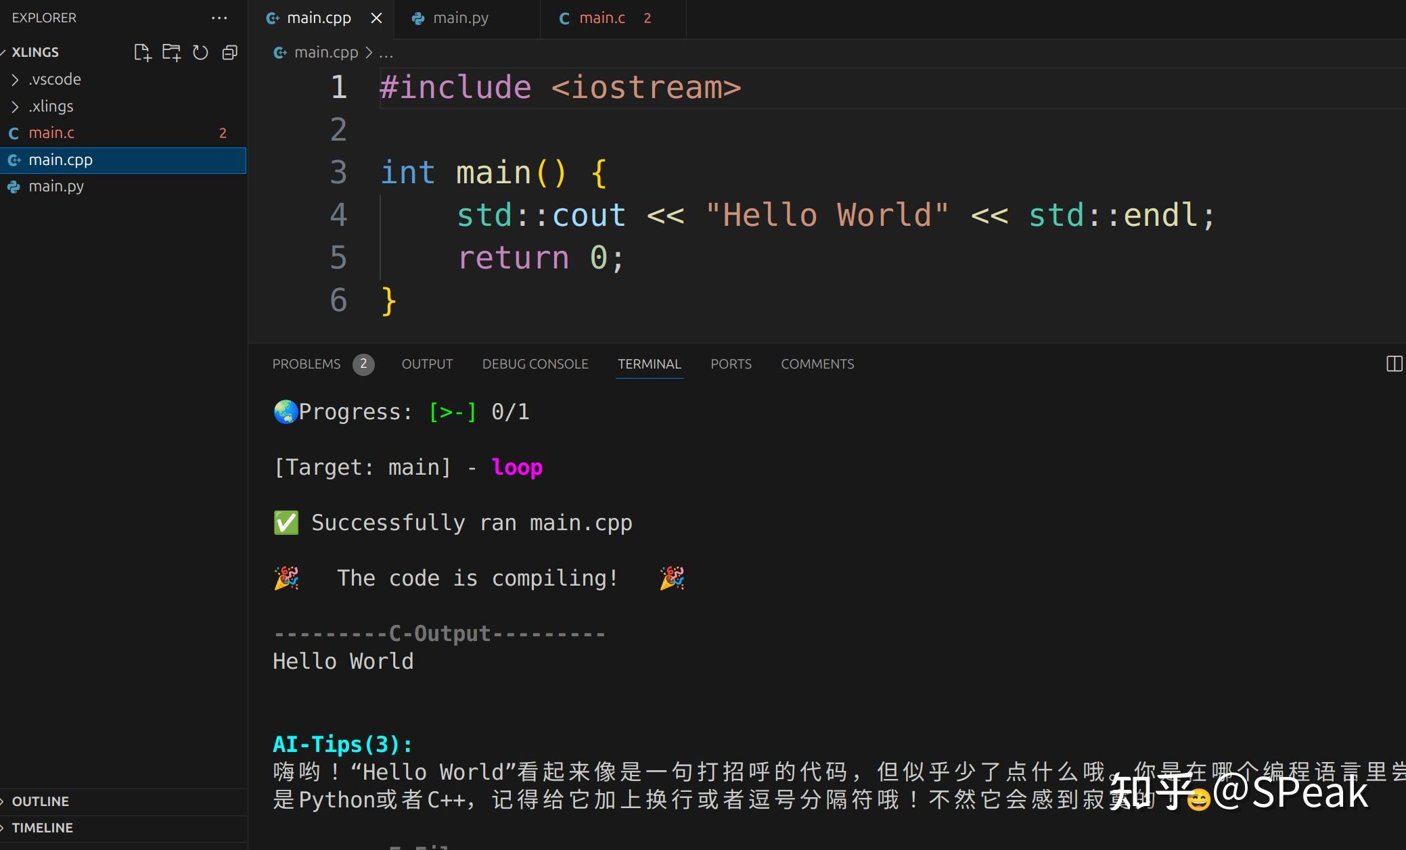Collapse all folders in Explorer
The width and height of the screenshot is (1406, 850).
[x=230, y=53]
